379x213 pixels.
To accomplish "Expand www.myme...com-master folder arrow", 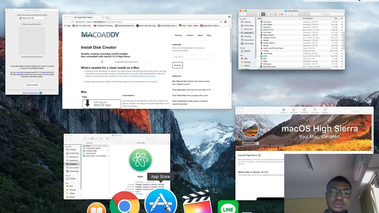I will pyautogui.click(x=107, y=156).
